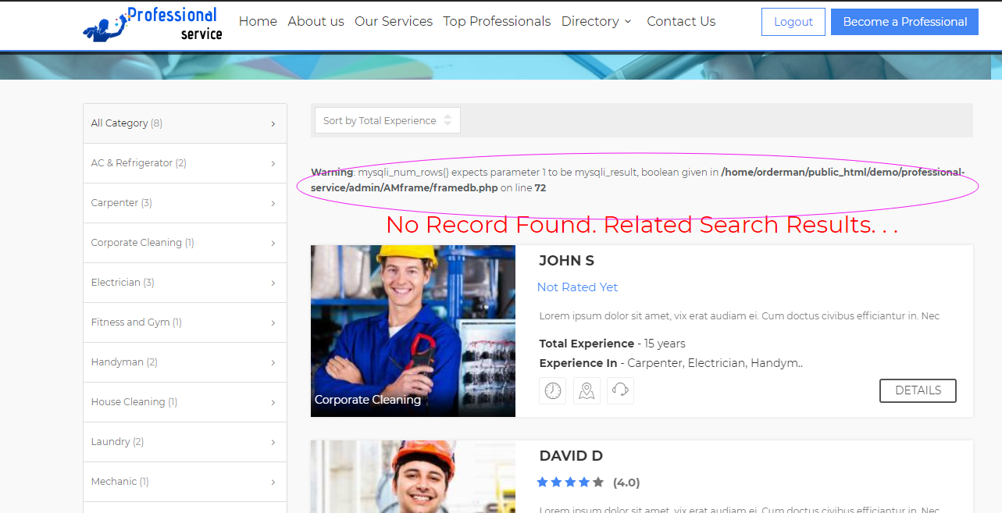This screenshot has width=1002, height=513.
Task: Open Our Services page
Action: click(394, 21)
